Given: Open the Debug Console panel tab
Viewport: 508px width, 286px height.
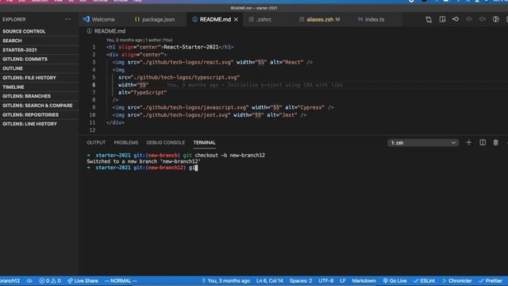Looking at the screenshot, I should click(x=166, y=143).
